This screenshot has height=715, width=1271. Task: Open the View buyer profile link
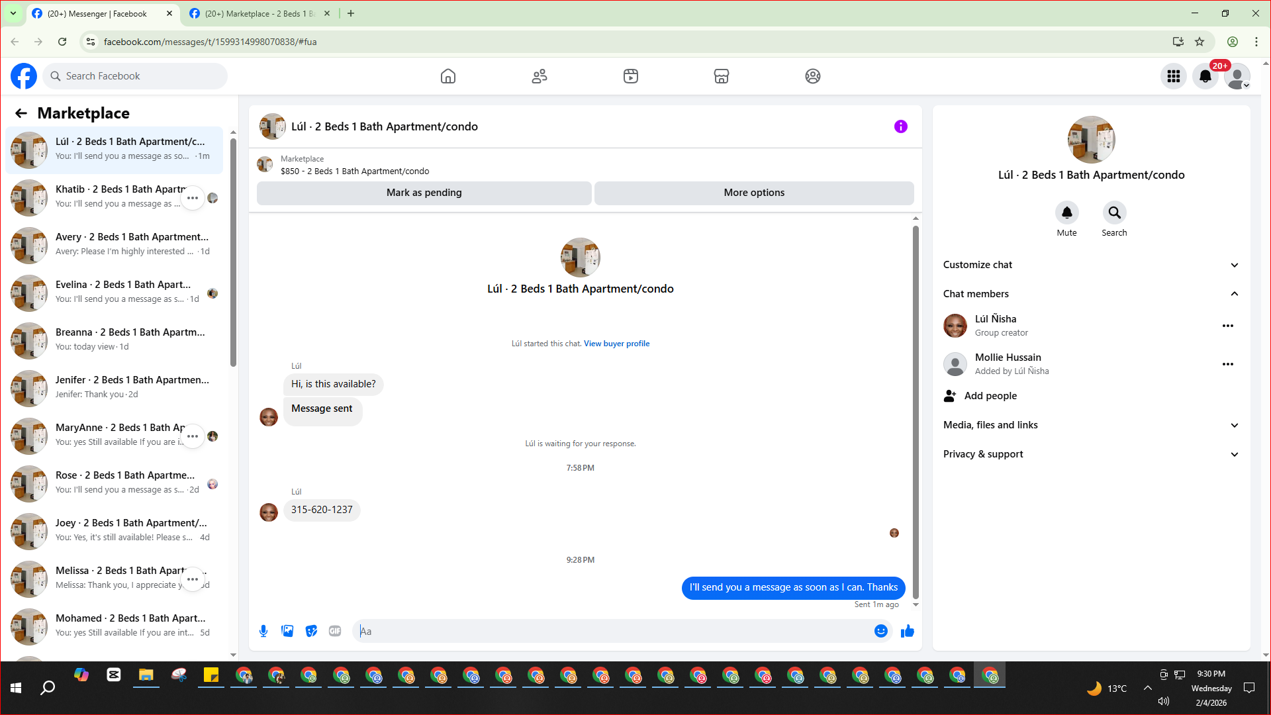616,344
